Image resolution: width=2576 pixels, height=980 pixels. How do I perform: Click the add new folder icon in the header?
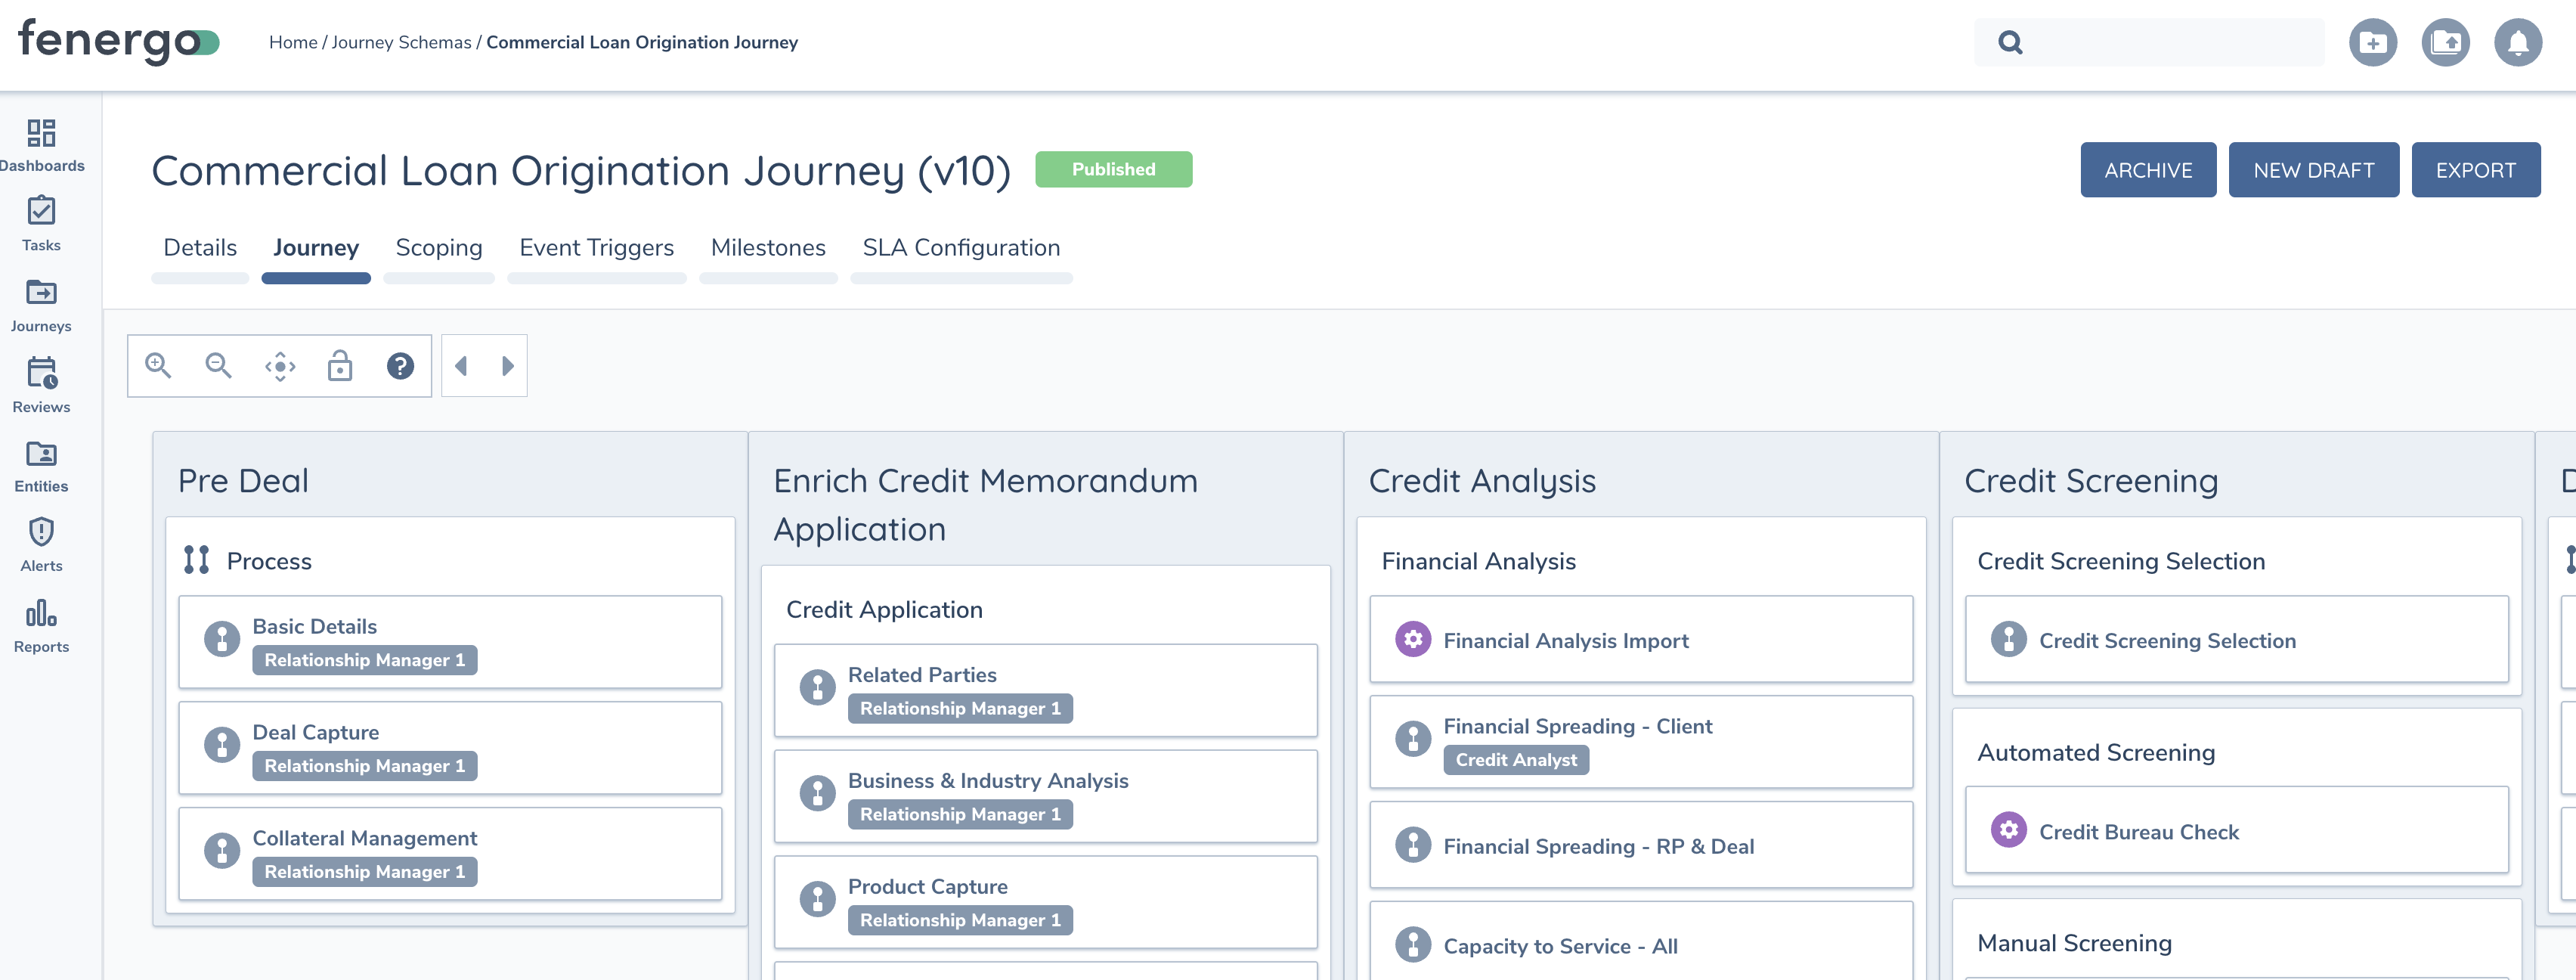pos(2372,43)
